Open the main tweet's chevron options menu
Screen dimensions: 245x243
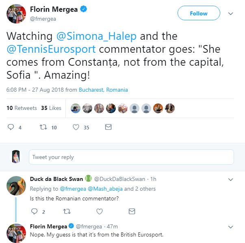tap(231, 13)
